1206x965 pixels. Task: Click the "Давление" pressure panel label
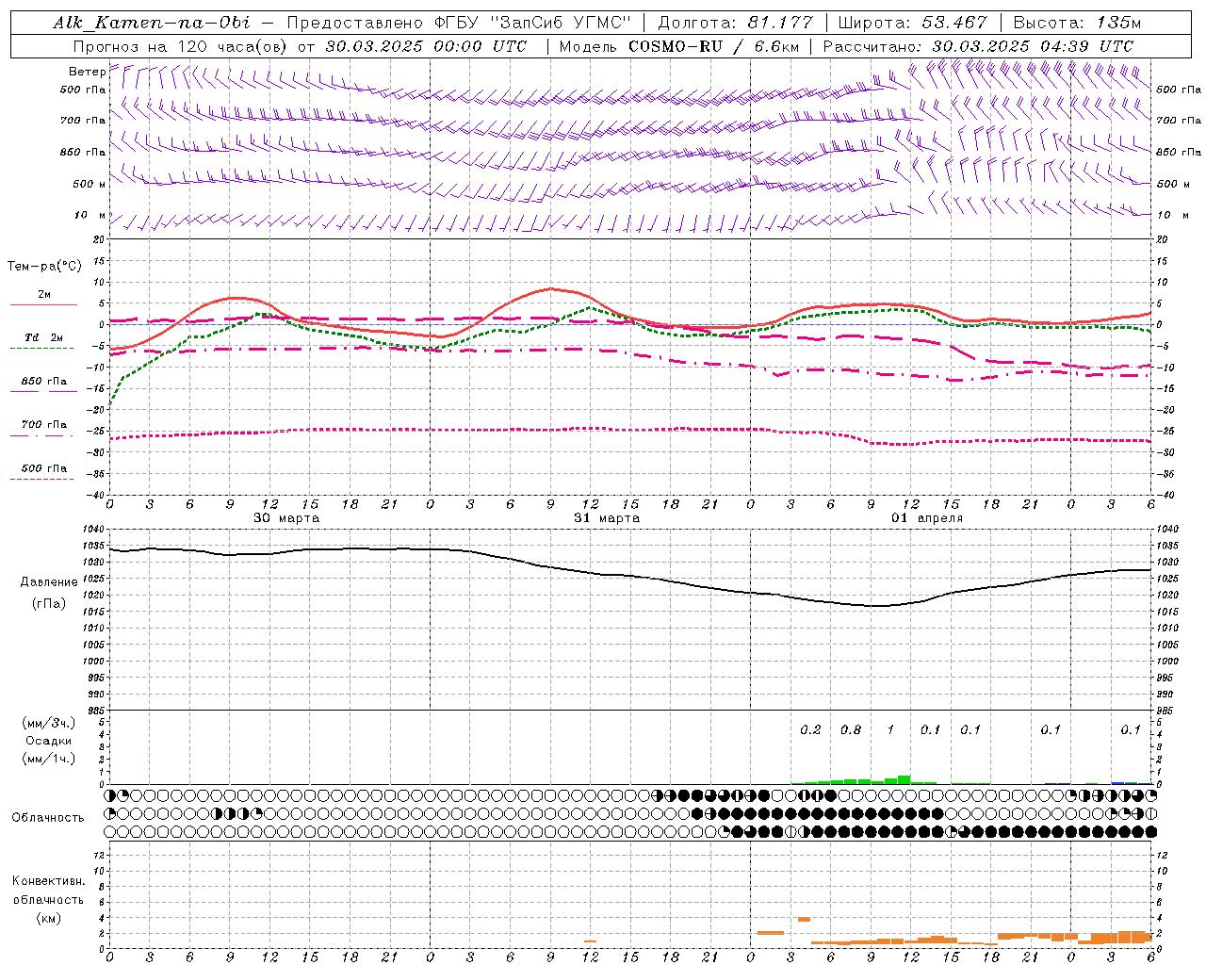(49, 582)
